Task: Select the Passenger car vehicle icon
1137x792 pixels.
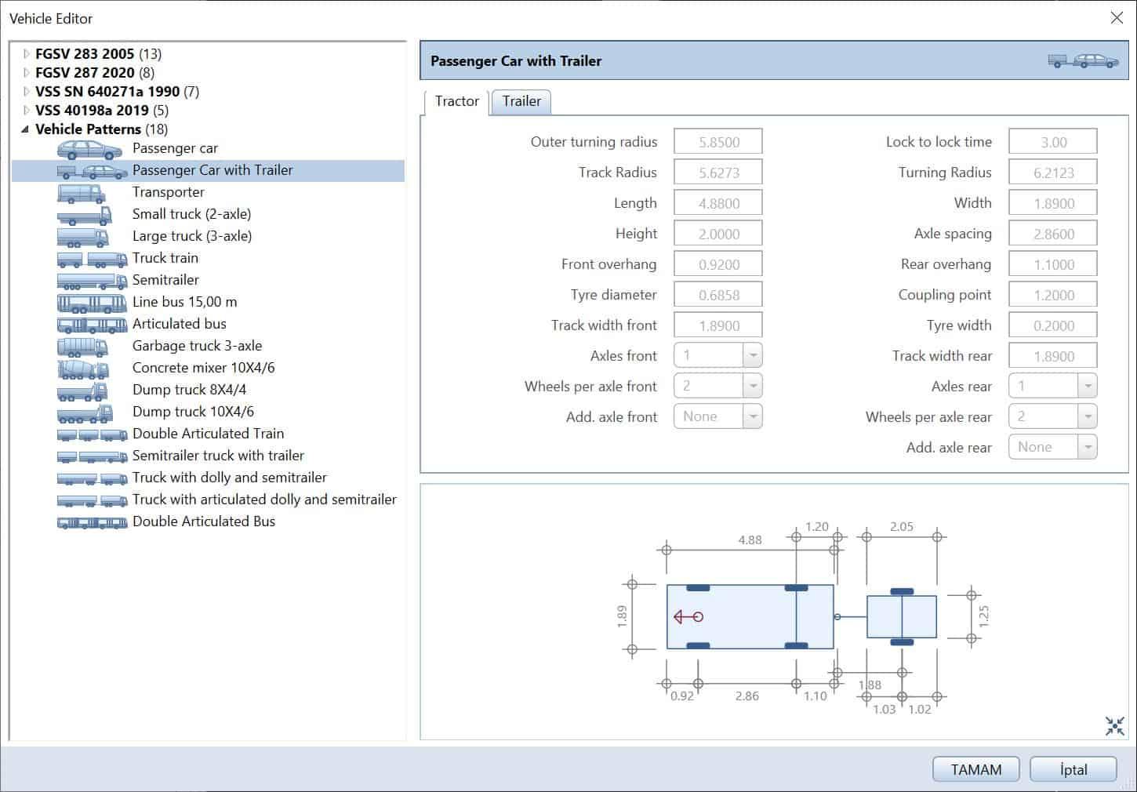Action: click(x=89, y=149)
